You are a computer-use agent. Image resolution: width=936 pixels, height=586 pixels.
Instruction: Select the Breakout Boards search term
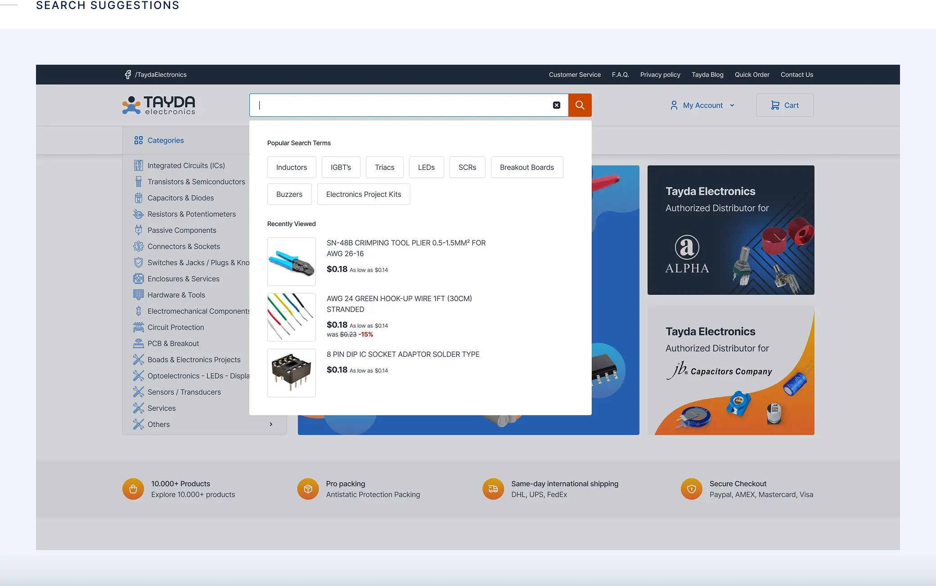click(x=526, y=167)
